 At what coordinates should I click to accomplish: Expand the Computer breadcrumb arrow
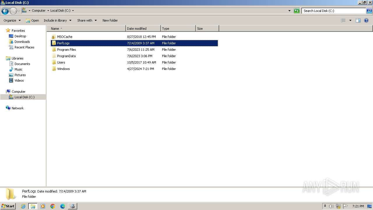tap(48, 10)
